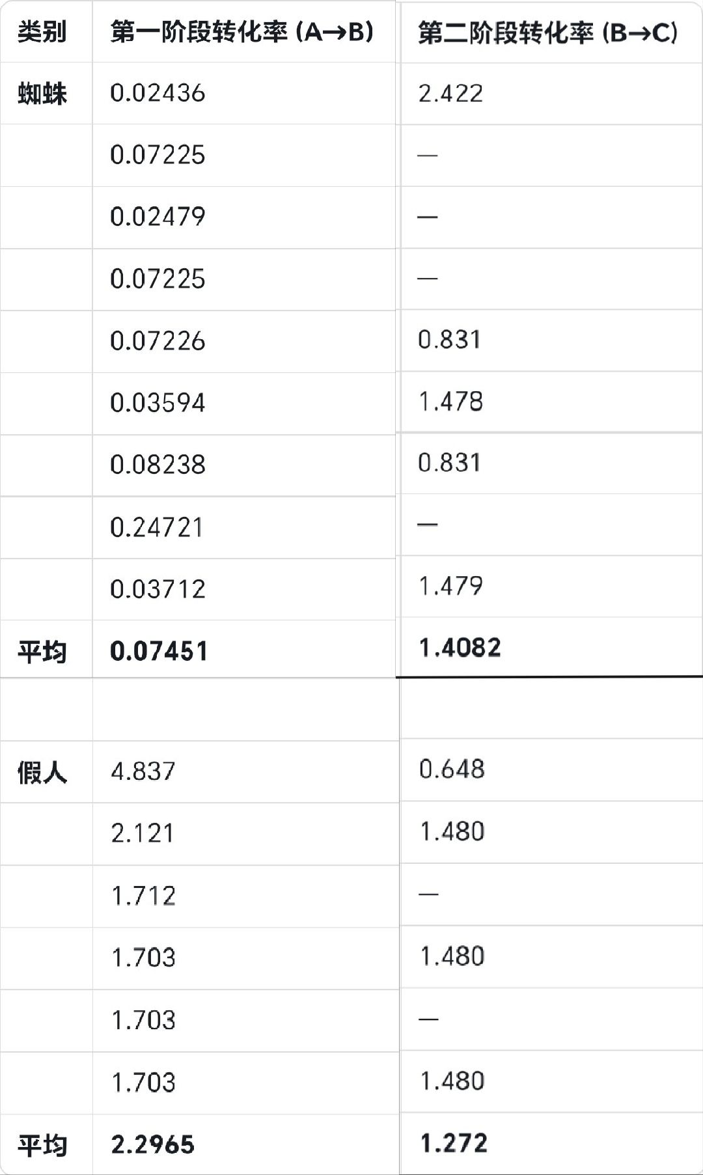
Task: Click the cell showing 0.07226
Action: coord(158,341)
